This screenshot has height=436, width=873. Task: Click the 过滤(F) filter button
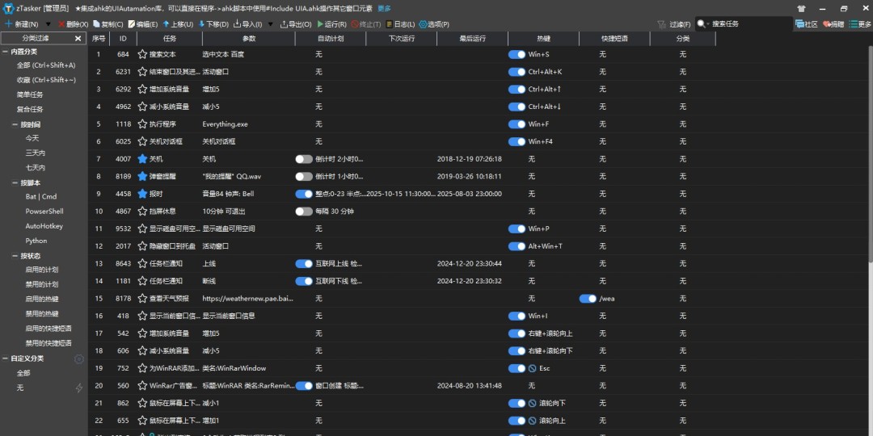click(674, 24)
